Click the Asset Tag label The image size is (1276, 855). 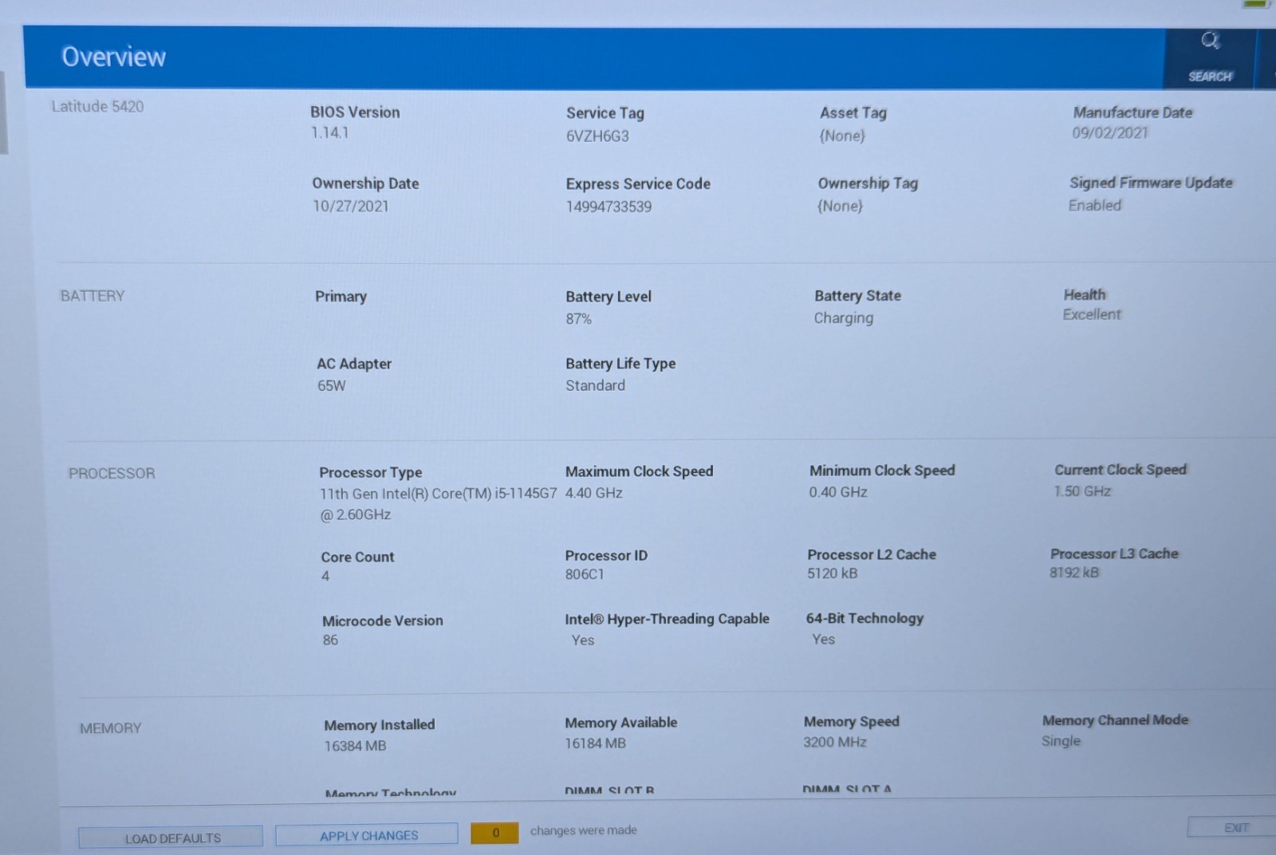pyautogui.click(x=853, y=112)
